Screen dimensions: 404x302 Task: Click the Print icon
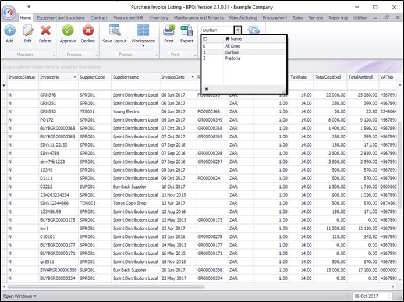coord(169,31)
